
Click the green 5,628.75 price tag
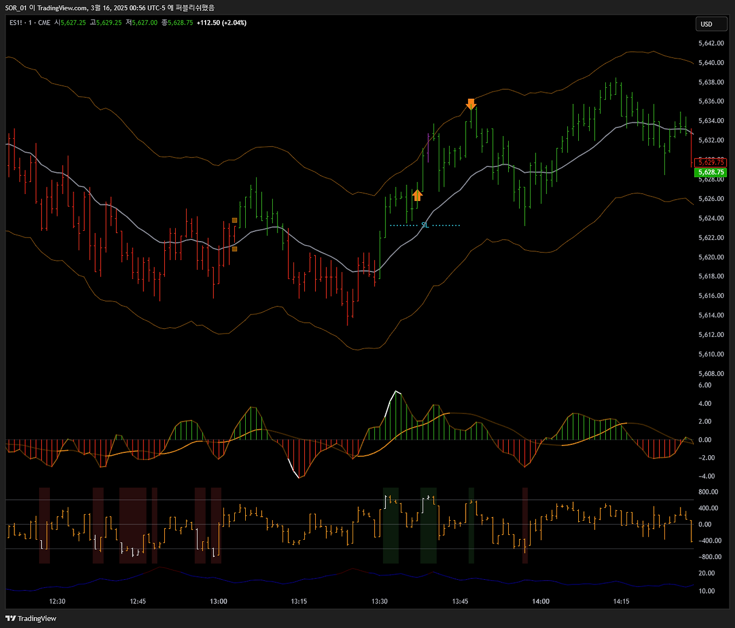coord(711,172)
